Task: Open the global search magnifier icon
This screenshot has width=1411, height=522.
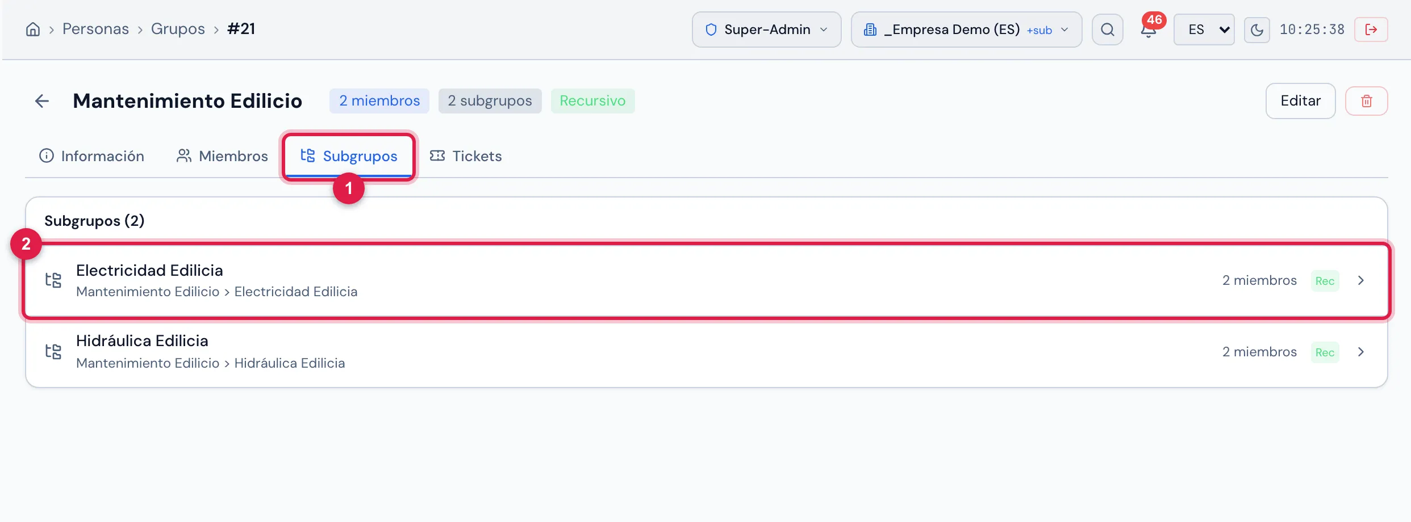Action: coord(1107,30)
